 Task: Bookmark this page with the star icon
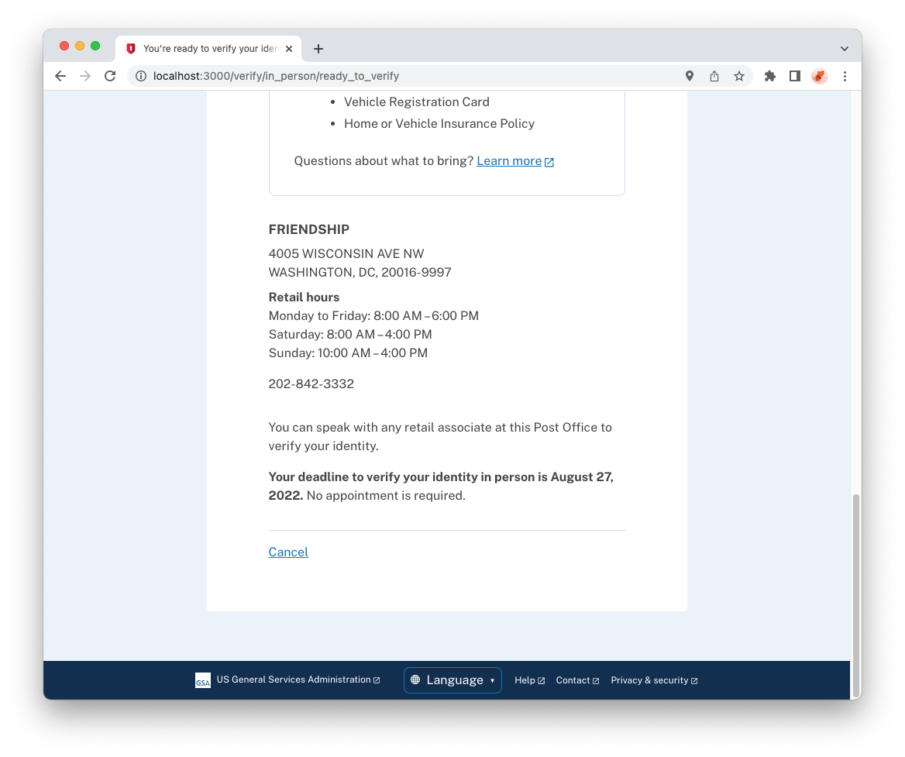[738, 76]
